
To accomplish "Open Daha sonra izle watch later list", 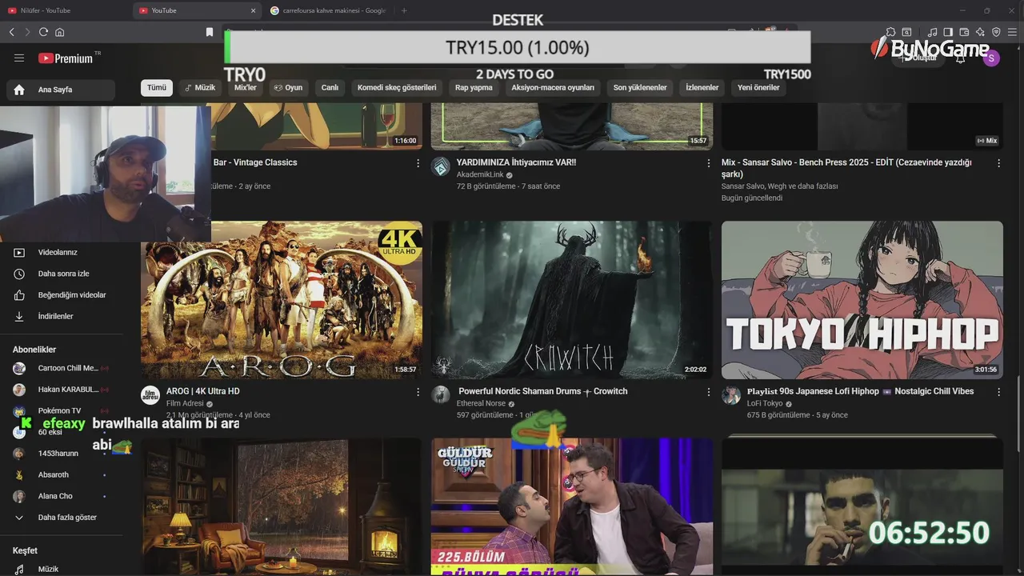I will point(64,274).
